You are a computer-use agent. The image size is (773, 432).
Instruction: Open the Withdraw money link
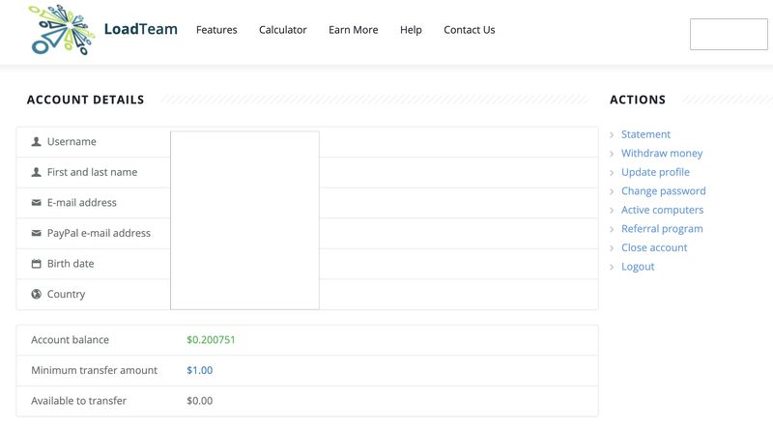[662, 154]
